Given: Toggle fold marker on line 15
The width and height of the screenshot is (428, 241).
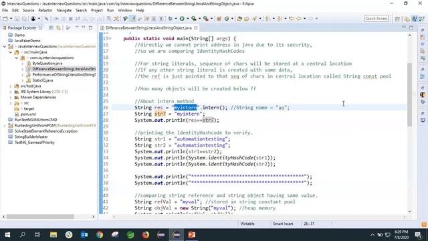Looking at the screenshot, I should pyautogui.click(x=110, y=39).
